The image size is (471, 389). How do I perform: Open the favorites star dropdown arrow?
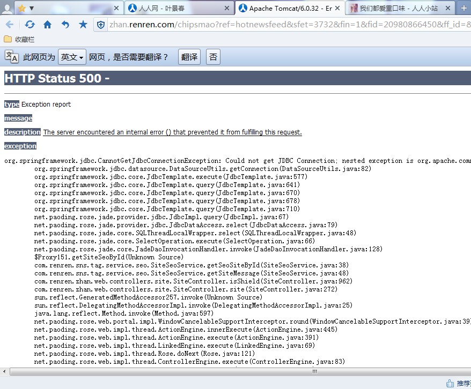click(x=32, y=9)
